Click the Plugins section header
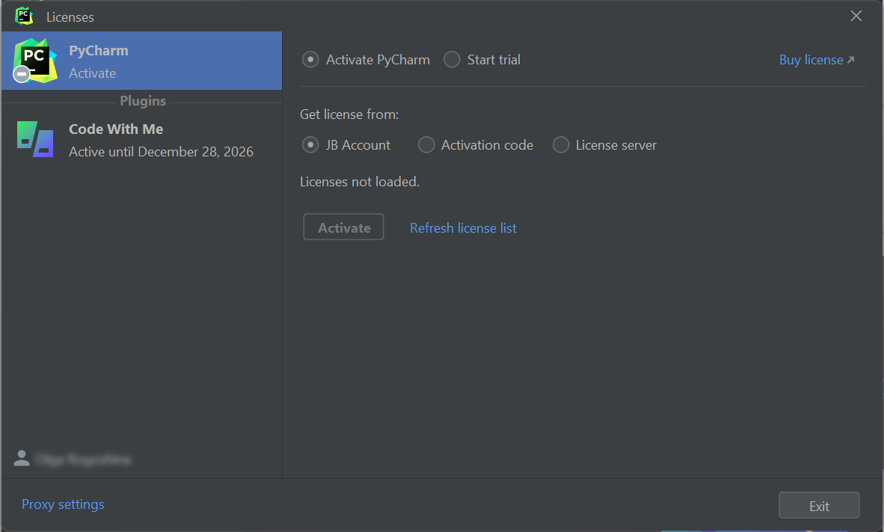Screen dimensions: 884x532 pos(143,101)
